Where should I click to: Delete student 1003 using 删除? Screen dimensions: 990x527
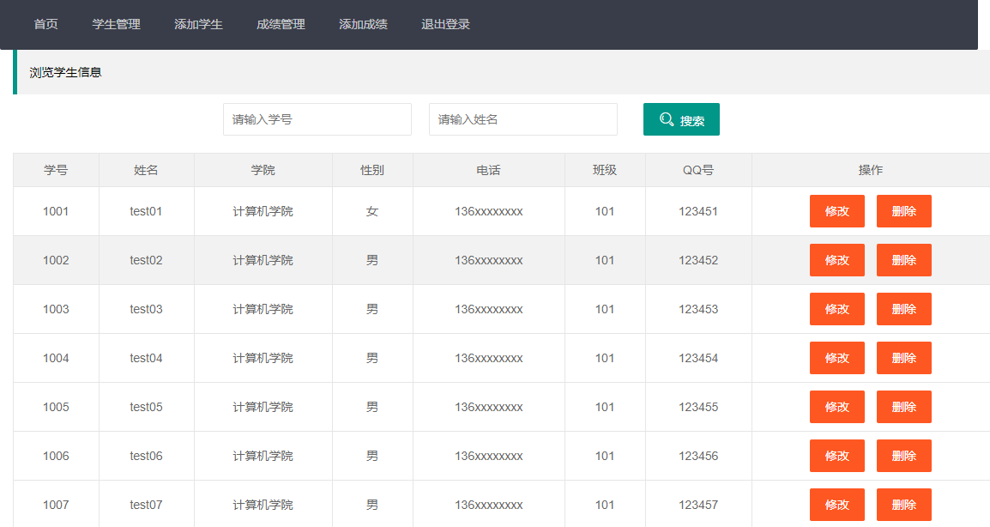[903, 309]
